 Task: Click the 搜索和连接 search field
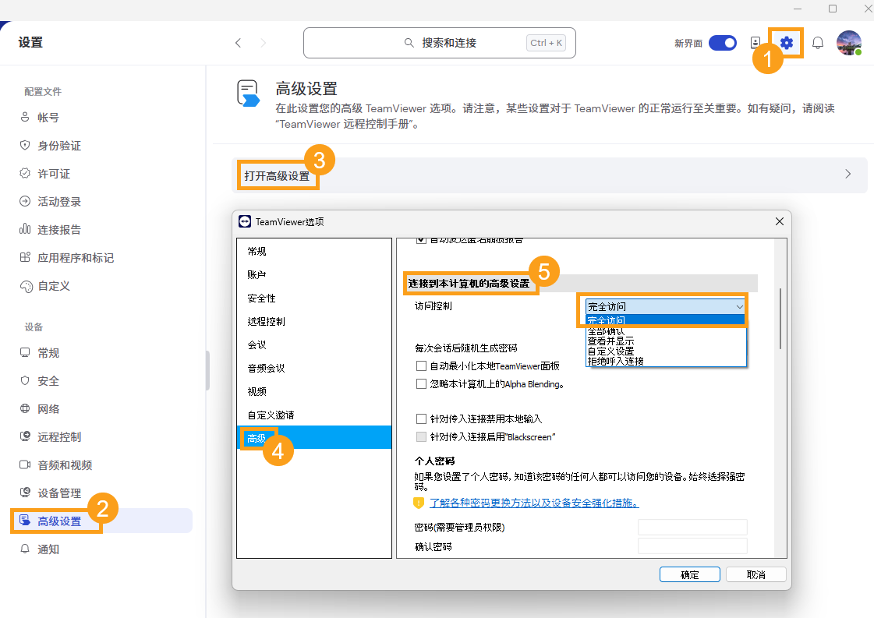439,43
